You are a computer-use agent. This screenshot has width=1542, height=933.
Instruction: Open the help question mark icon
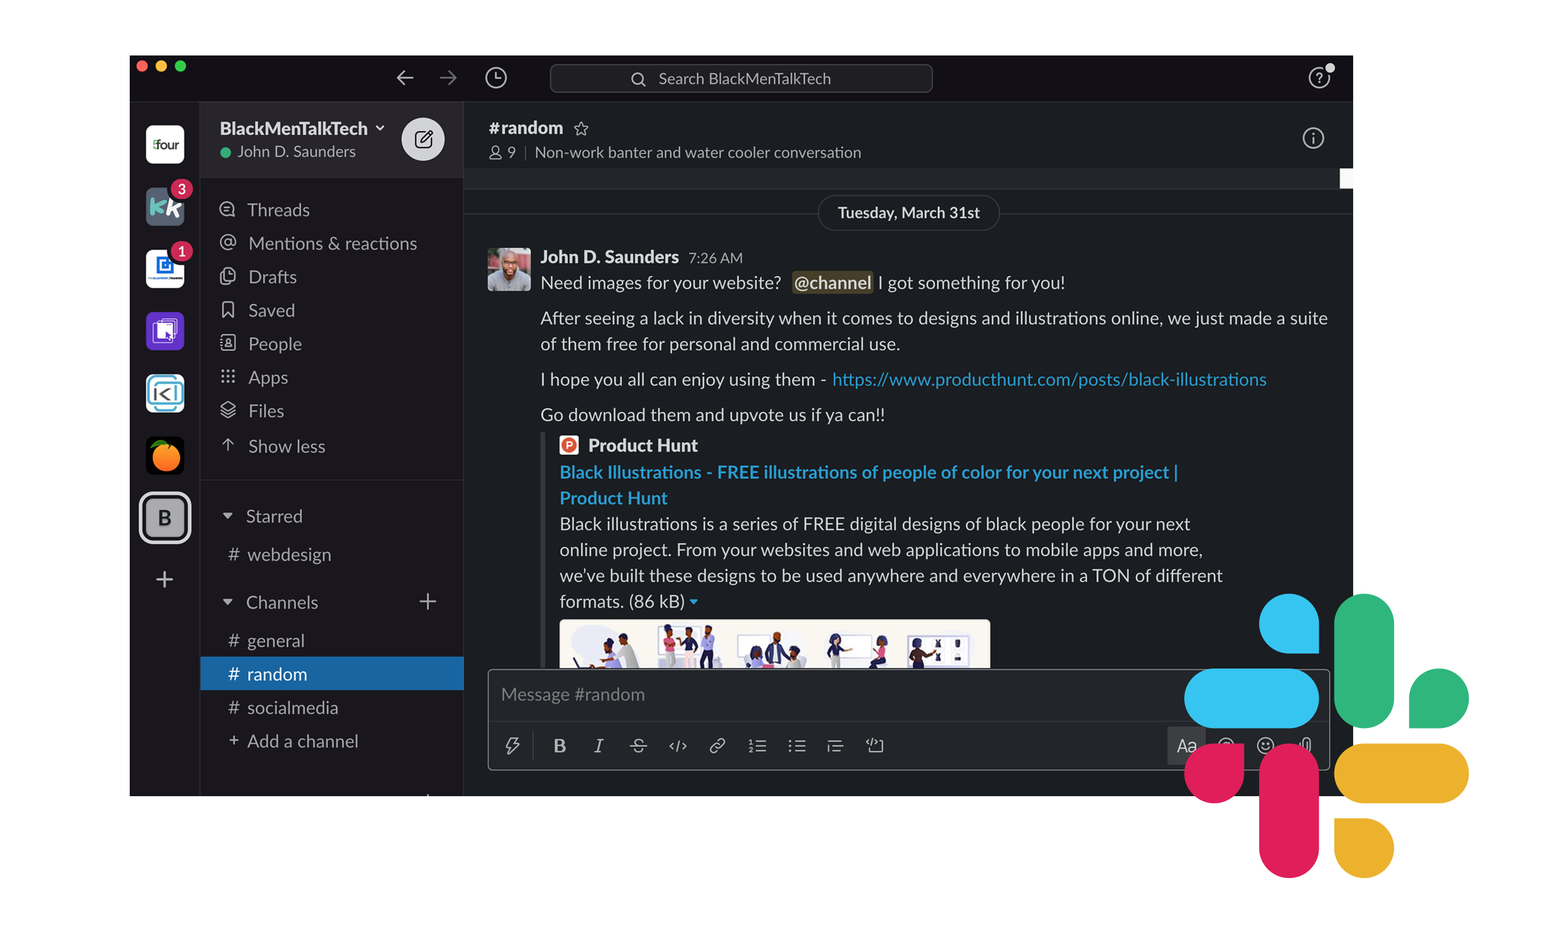pyautogui.click(x=1319, y=78)
